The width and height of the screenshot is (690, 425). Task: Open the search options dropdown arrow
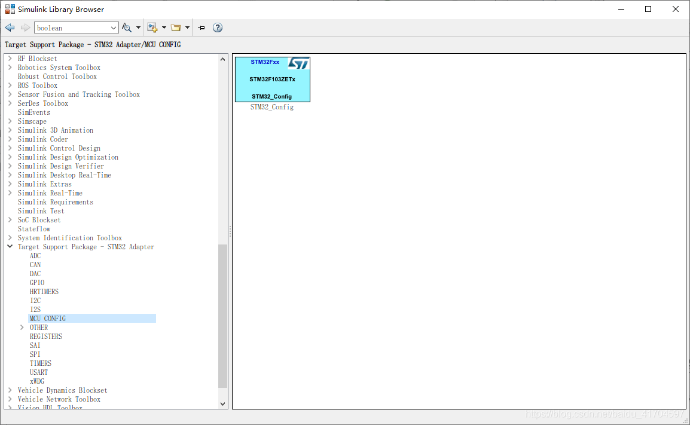[138, 27]
